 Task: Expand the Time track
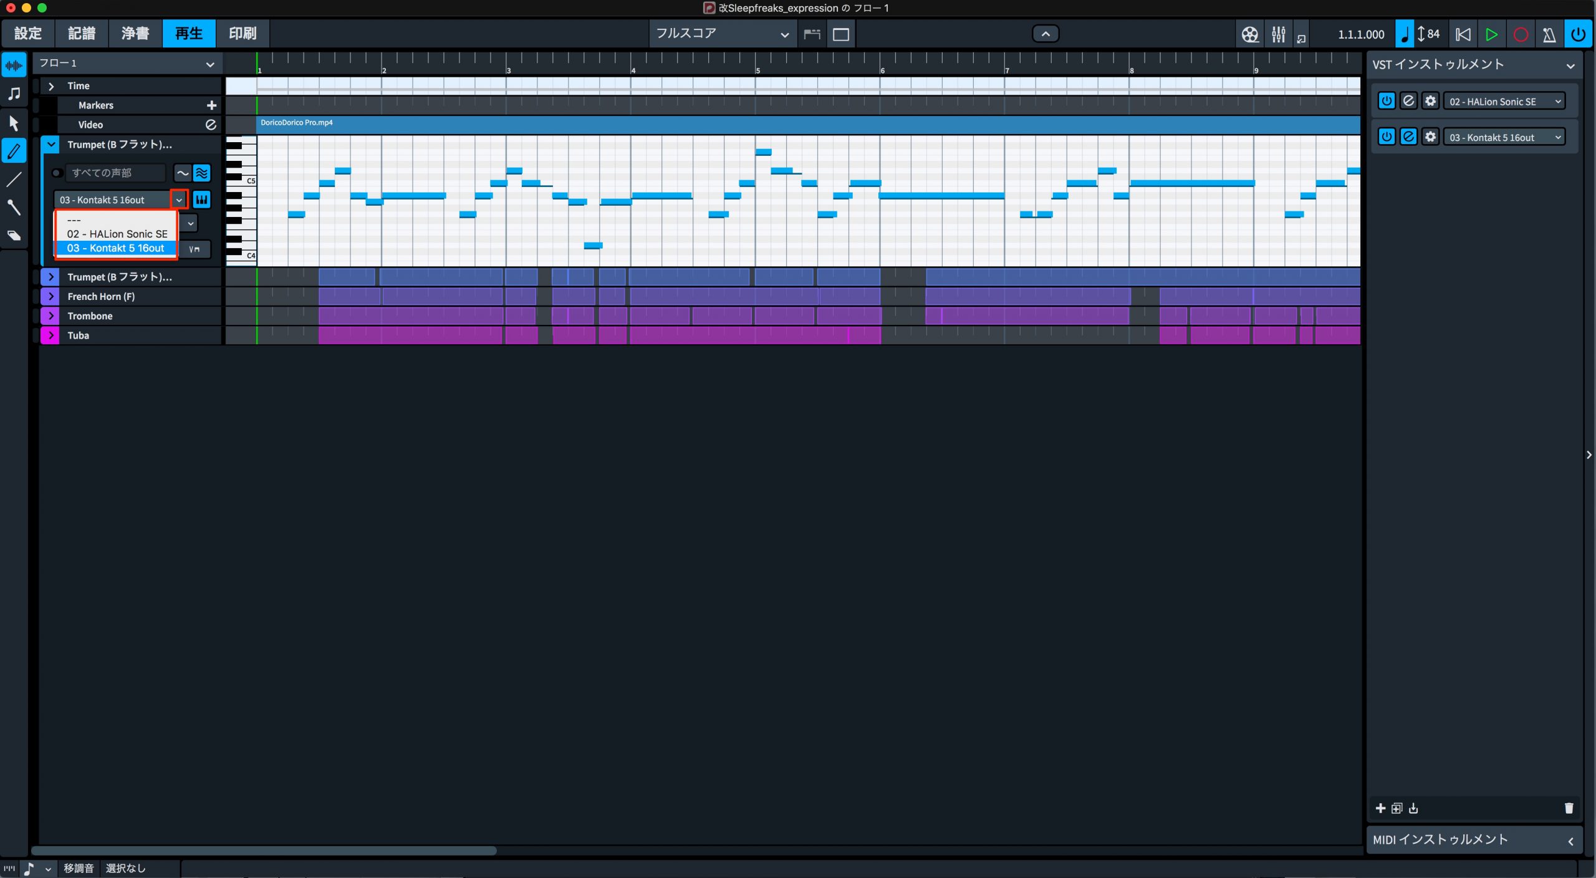point(51,86)
